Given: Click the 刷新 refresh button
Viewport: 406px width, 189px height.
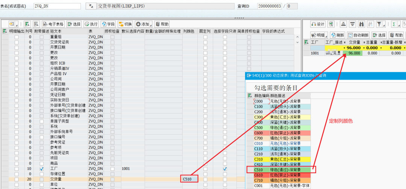Looking at the screenshot, I should [337, 35].
